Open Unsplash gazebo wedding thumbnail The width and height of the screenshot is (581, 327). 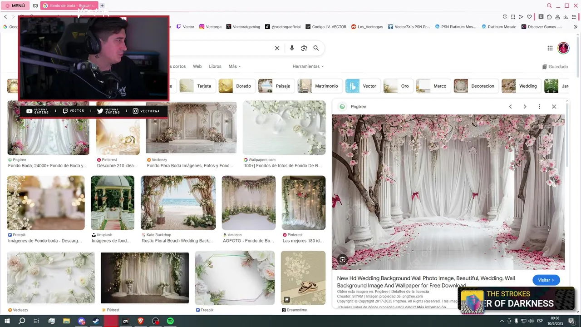113,203
